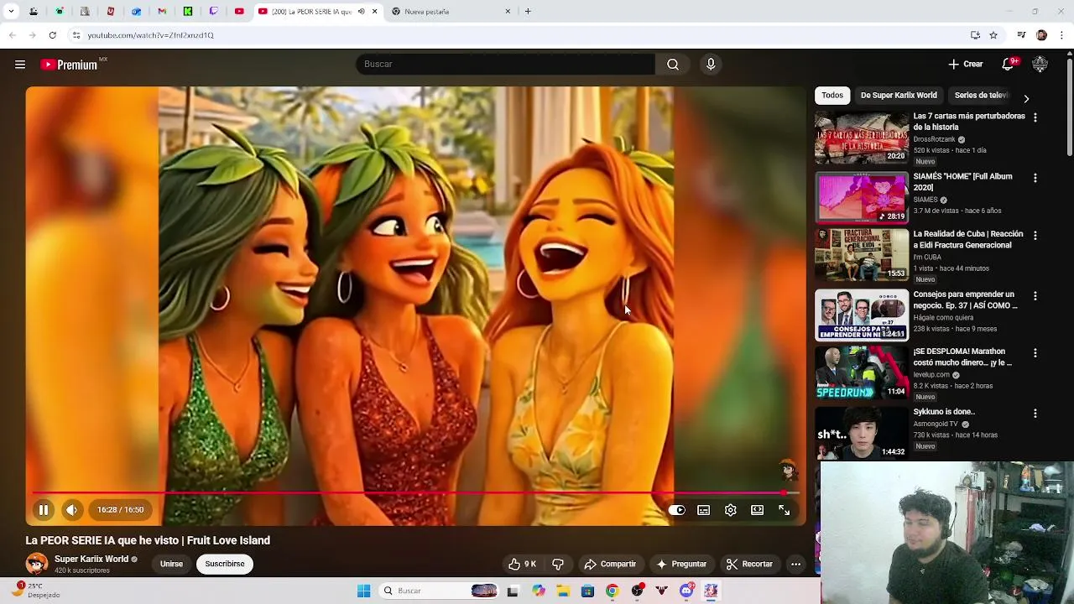Screen dimensions: 1074x604
Task: Click the search magnifier button
Action: click(x=673, y=65)
